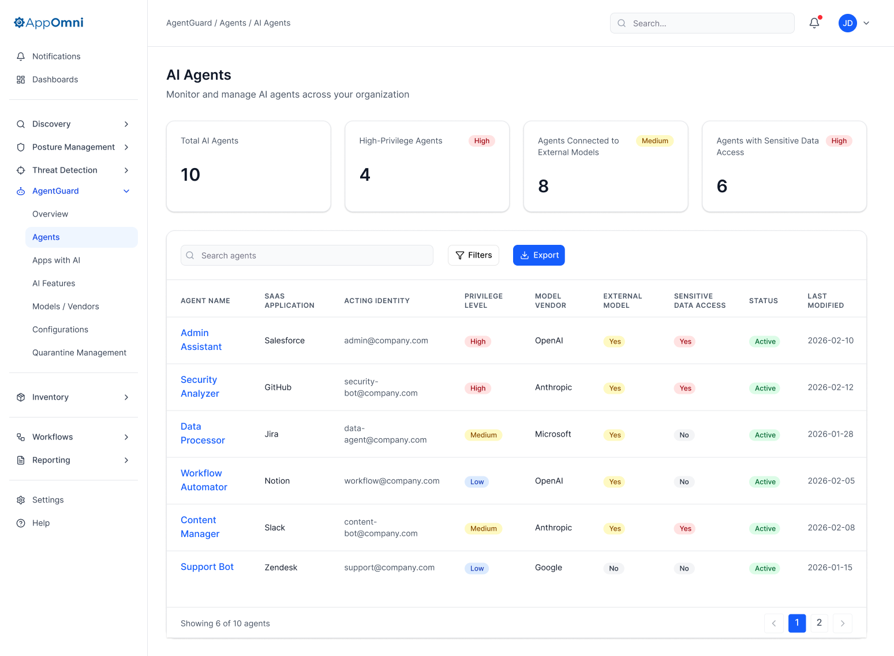Image resolution: width=894 pixels, height=656 pixels.
Task: Click the Inventory box icon
Action: point(20,397)
